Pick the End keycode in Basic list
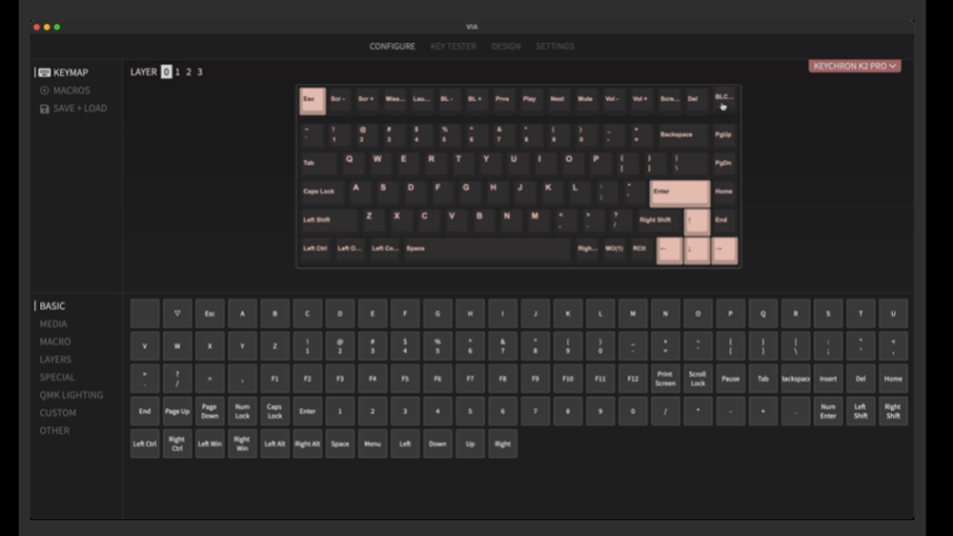This screenshot has width=953, height=536. click(145, 411)
